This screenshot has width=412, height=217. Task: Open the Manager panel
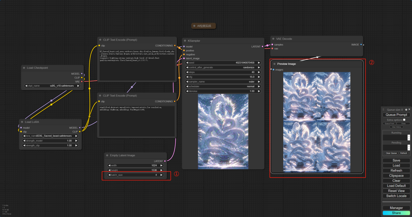(x=396, y=208)
